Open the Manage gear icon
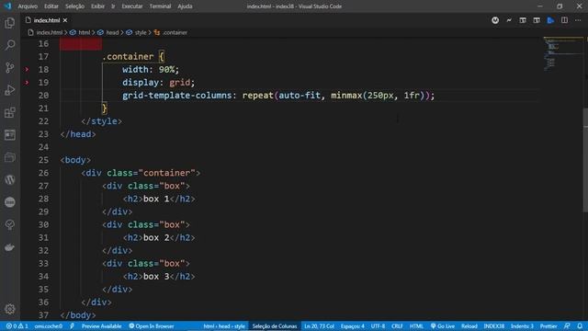The height and width of the screenshot is (331, 588). 10,309
